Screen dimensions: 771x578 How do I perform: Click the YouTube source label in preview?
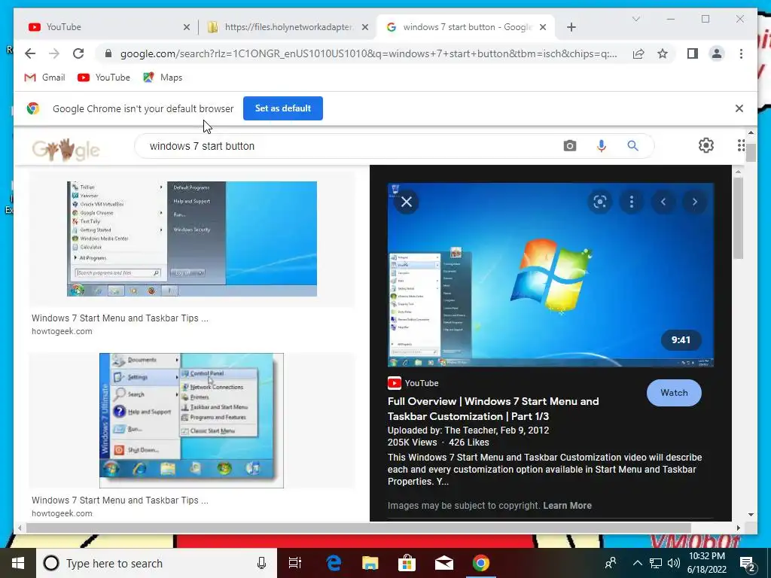click(x=413, y=383)
